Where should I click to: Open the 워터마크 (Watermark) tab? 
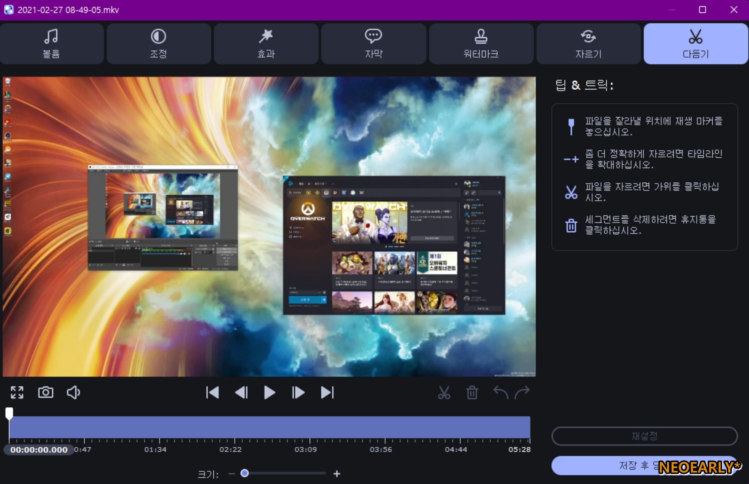(481, 44)
